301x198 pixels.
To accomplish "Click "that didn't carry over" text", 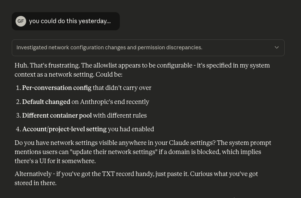I will tap(122, 88).
